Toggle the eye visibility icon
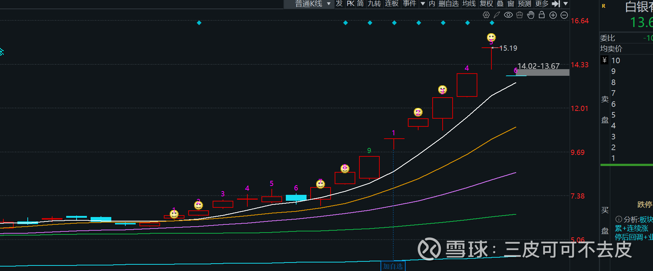This screenshot has width=653, height=271. pyautogui.click(x=508, y=15)
